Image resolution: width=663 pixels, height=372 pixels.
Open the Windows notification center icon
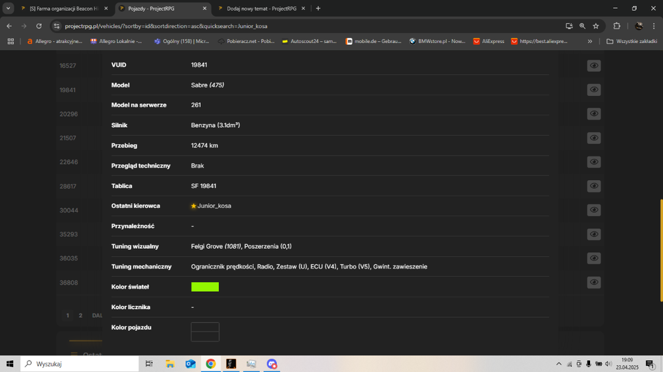point(650,363)
